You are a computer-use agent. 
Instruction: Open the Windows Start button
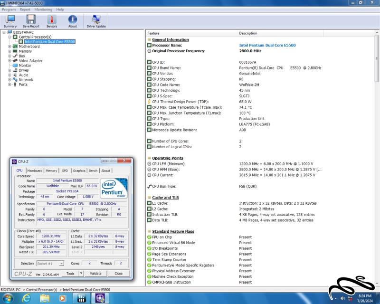coord(8,298)
